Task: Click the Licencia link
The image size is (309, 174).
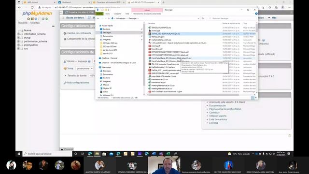Action: 213,123
